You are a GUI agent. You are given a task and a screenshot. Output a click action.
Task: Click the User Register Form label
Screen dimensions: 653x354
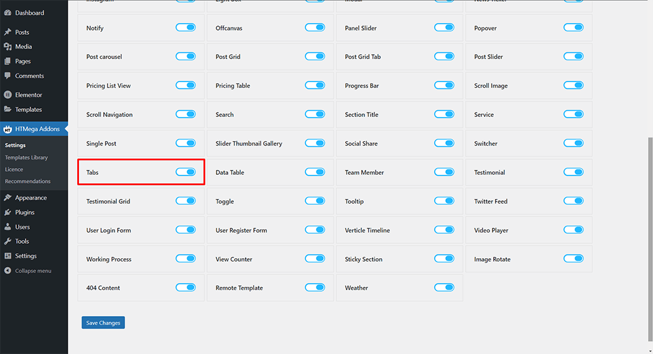pos(241,230)
